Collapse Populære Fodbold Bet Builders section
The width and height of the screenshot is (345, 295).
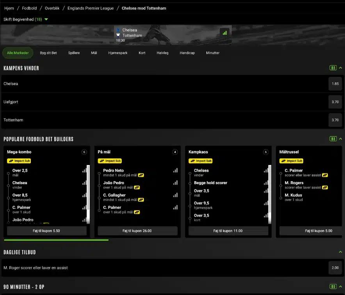pos(341,139)
